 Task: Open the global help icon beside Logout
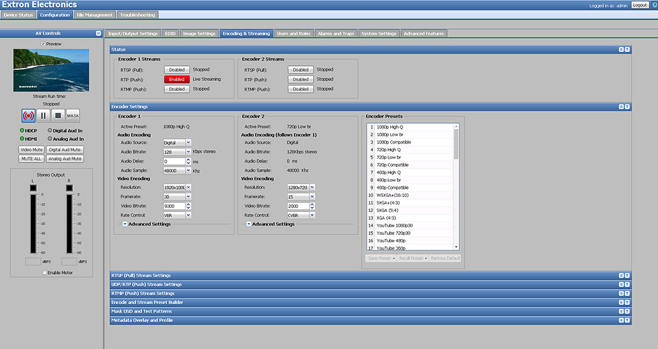[654, 5]
